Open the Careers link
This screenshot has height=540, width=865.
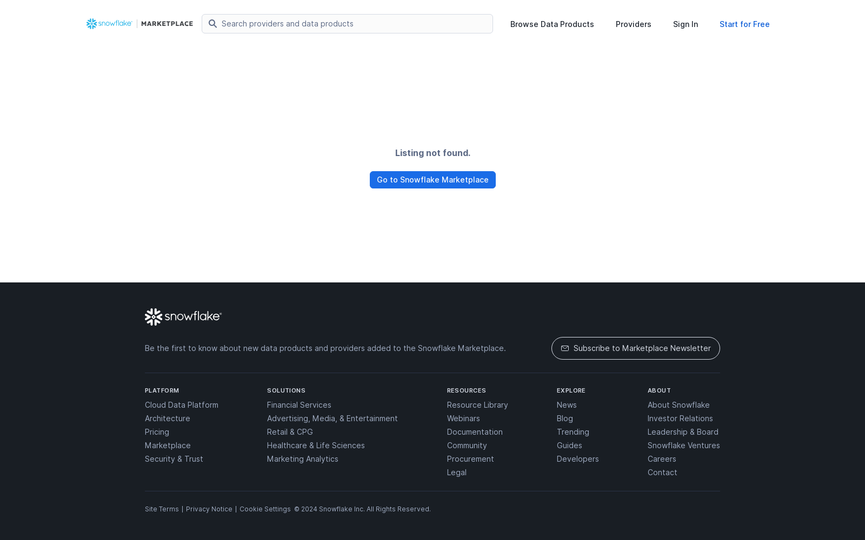click(x=662, y=459)
